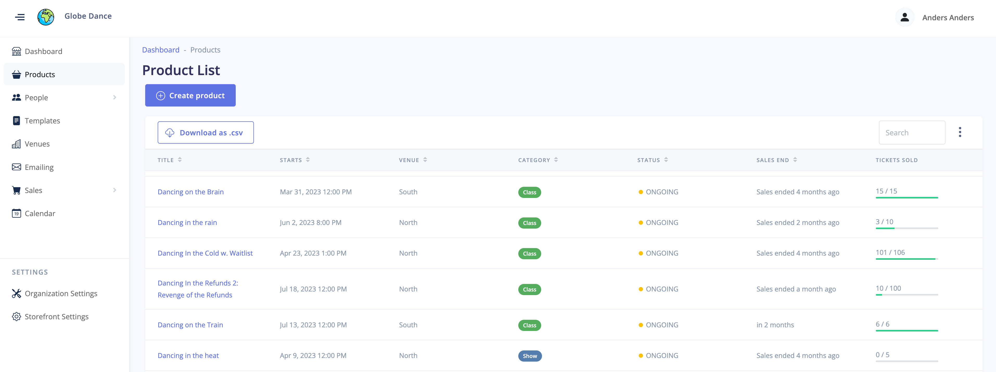The width and height of the screenshot is (996, 372).
Task: Expand the Sales submenu chevron
Action: (114, 190)
